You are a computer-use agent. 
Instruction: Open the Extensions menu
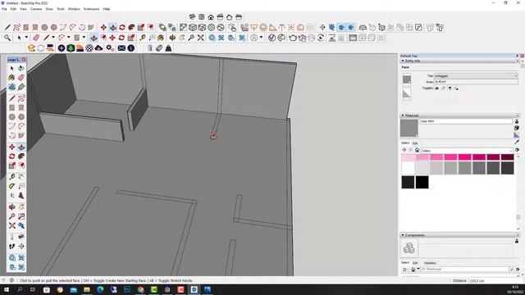[x=91, y=9]
